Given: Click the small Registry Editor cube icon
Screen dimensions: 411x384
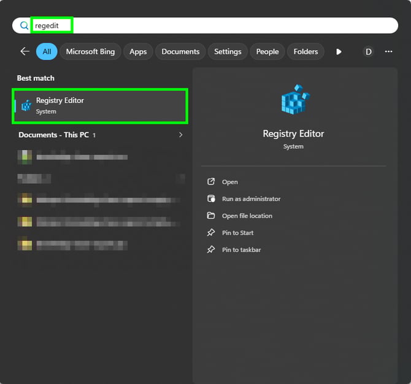Looking at the screenshot, I should coord(26,105).
